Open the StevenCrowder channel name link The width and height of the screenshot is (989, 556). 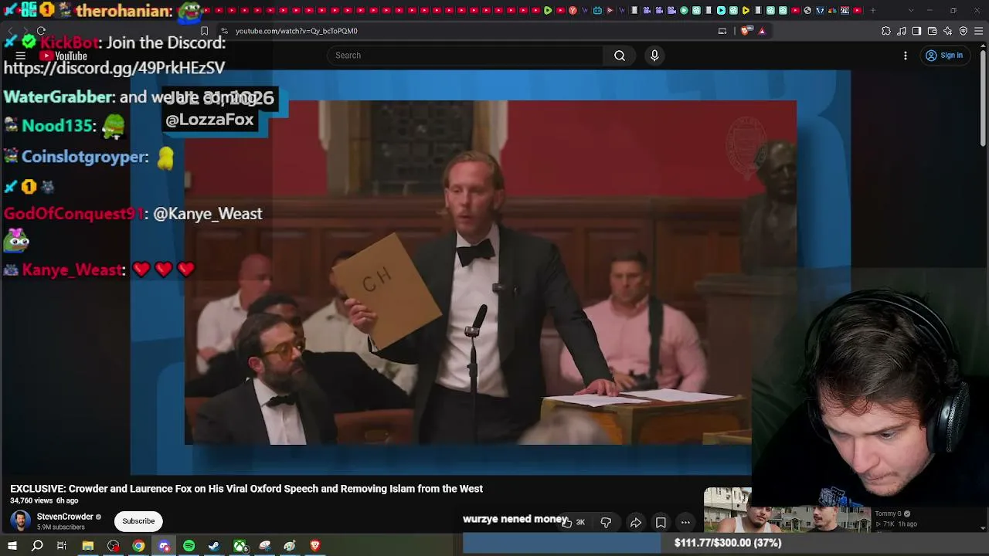[x=65, y=517]
